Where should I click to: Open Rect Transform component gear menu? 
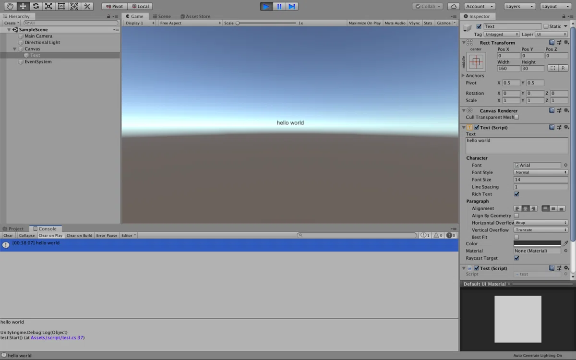[x=566, y=43]
